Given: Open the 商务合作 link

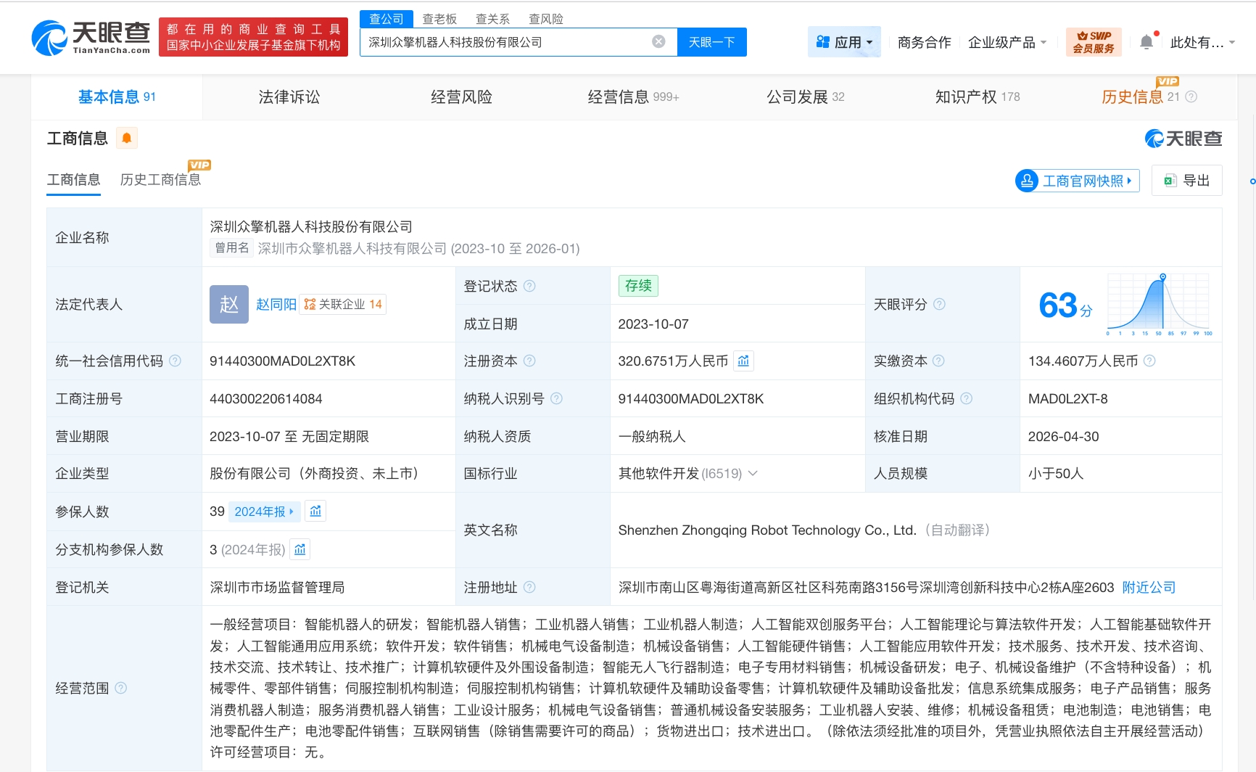Looking at the screenshot, I should [x=924, y=42].
